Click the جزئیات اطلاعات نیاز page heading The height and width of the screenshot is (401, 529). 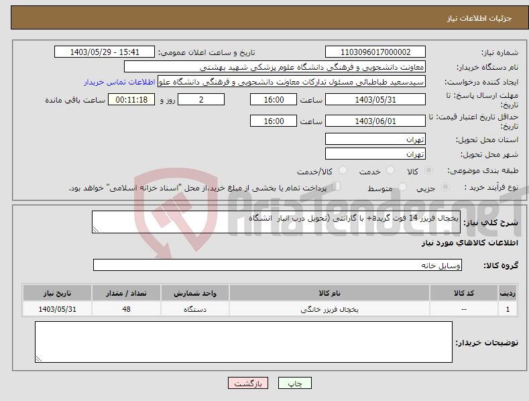point(479,18)
